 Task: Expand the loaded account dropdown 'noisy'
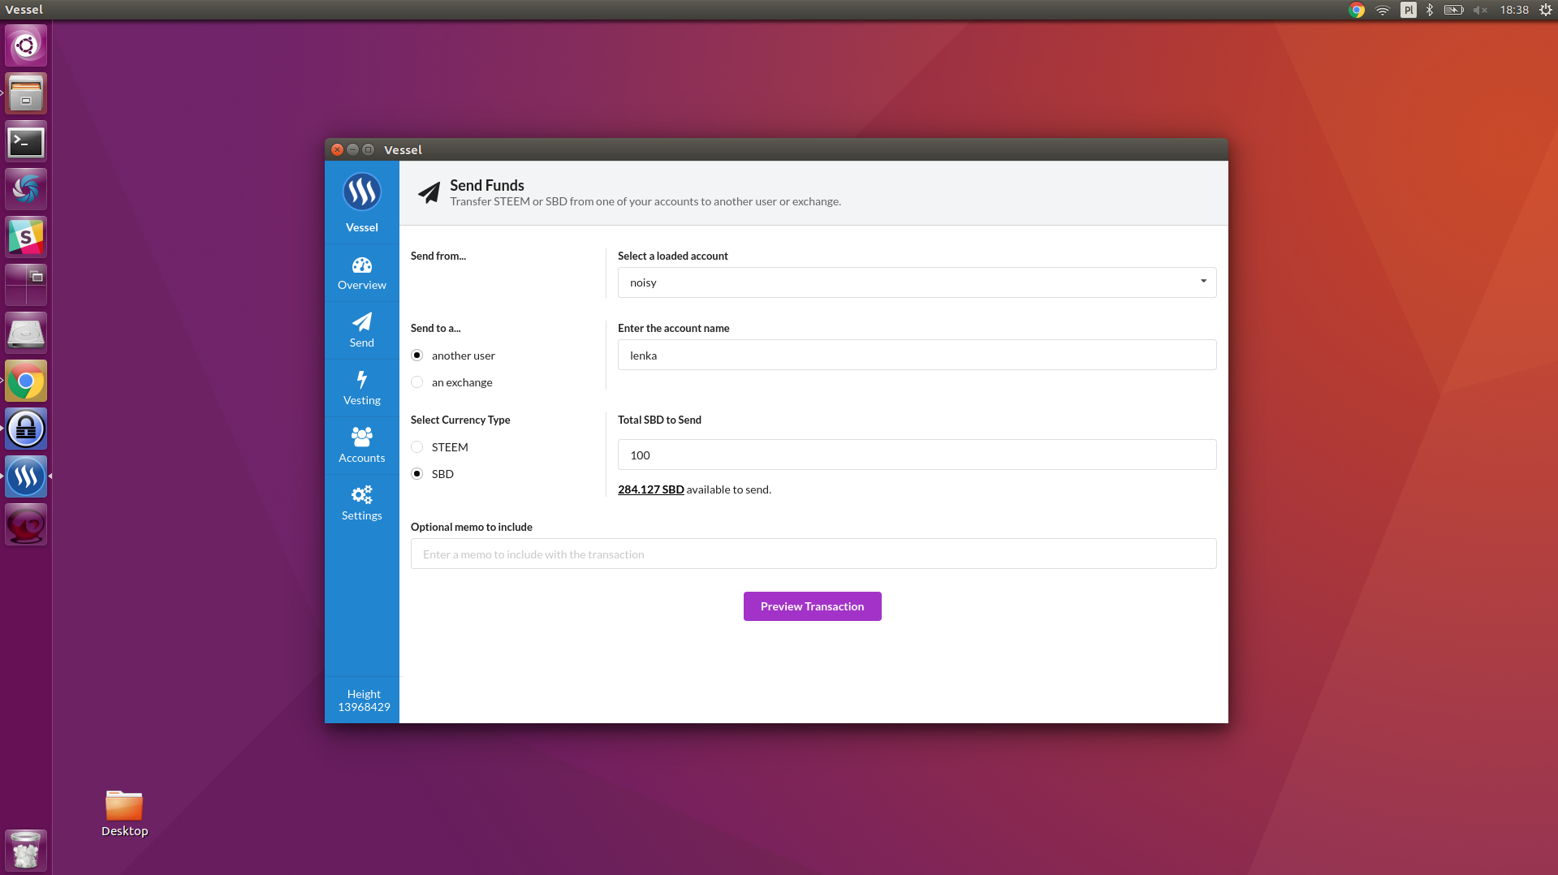tap(917, 282)
